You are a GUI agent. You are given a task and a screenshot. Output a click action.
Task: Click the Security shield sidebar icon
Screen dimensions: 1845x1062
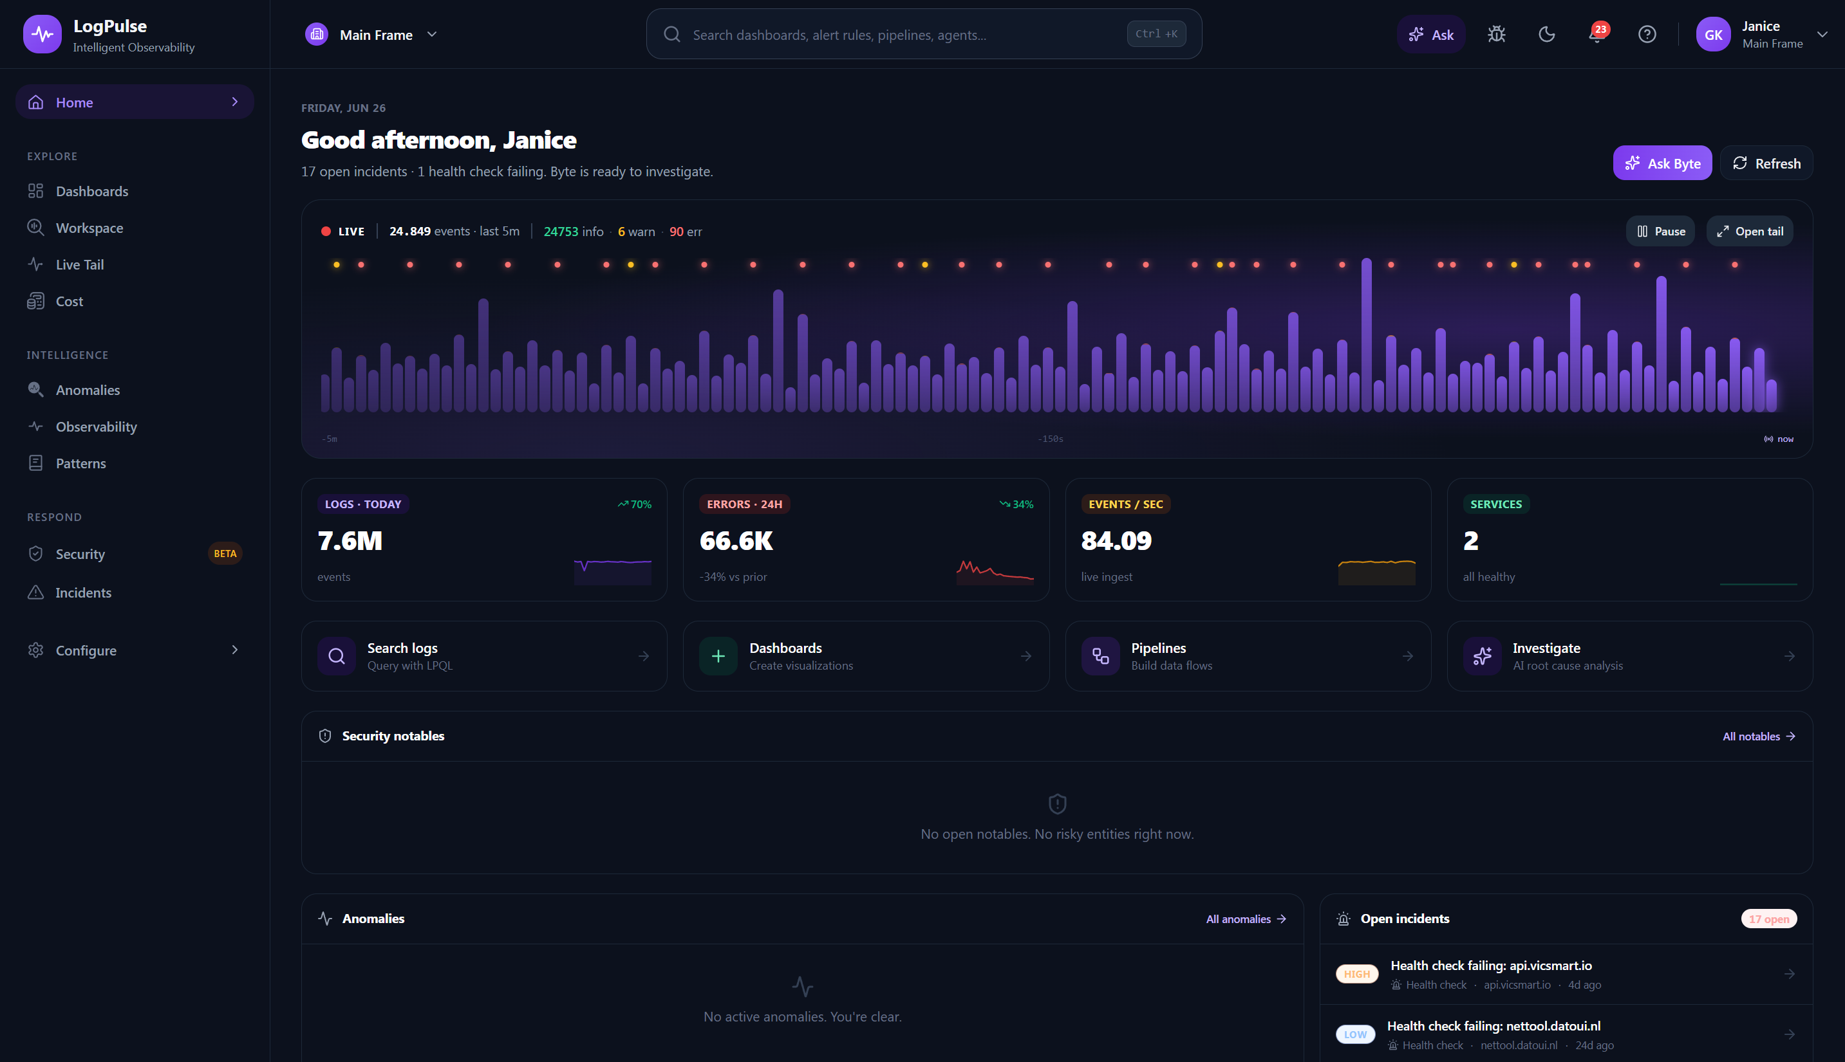[x=36, y=554]
